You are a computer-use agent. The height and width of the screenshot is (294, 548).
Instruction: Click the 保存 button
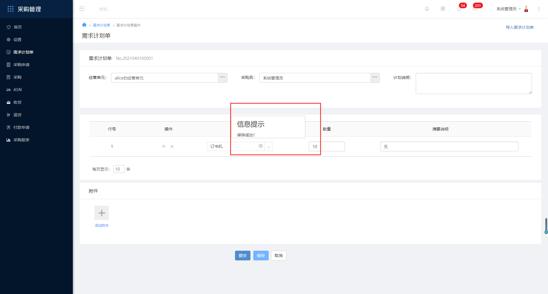pyautogui.click(x=261, y=256)
